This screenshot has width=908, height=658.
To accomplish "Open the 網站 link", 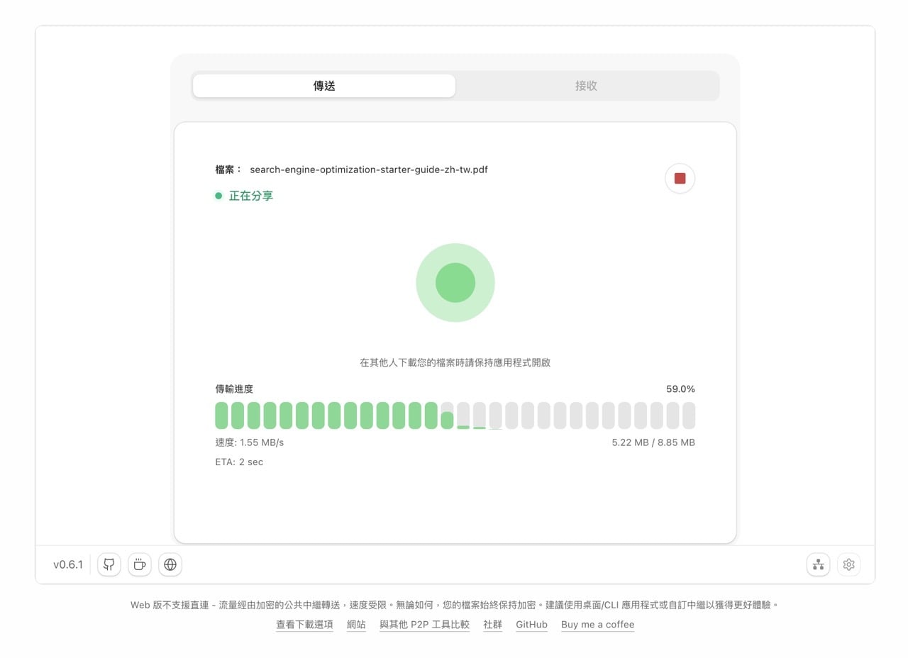I will pyautogui.click(x=356, y=625).
